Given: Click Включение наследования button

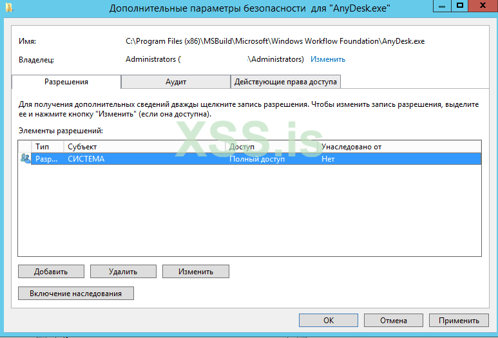Looking at the screenshot, I should point(76,293).
